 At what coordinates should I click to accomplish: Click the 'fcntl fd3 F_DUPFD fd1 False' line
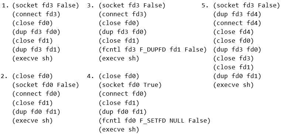click(153, 50)
